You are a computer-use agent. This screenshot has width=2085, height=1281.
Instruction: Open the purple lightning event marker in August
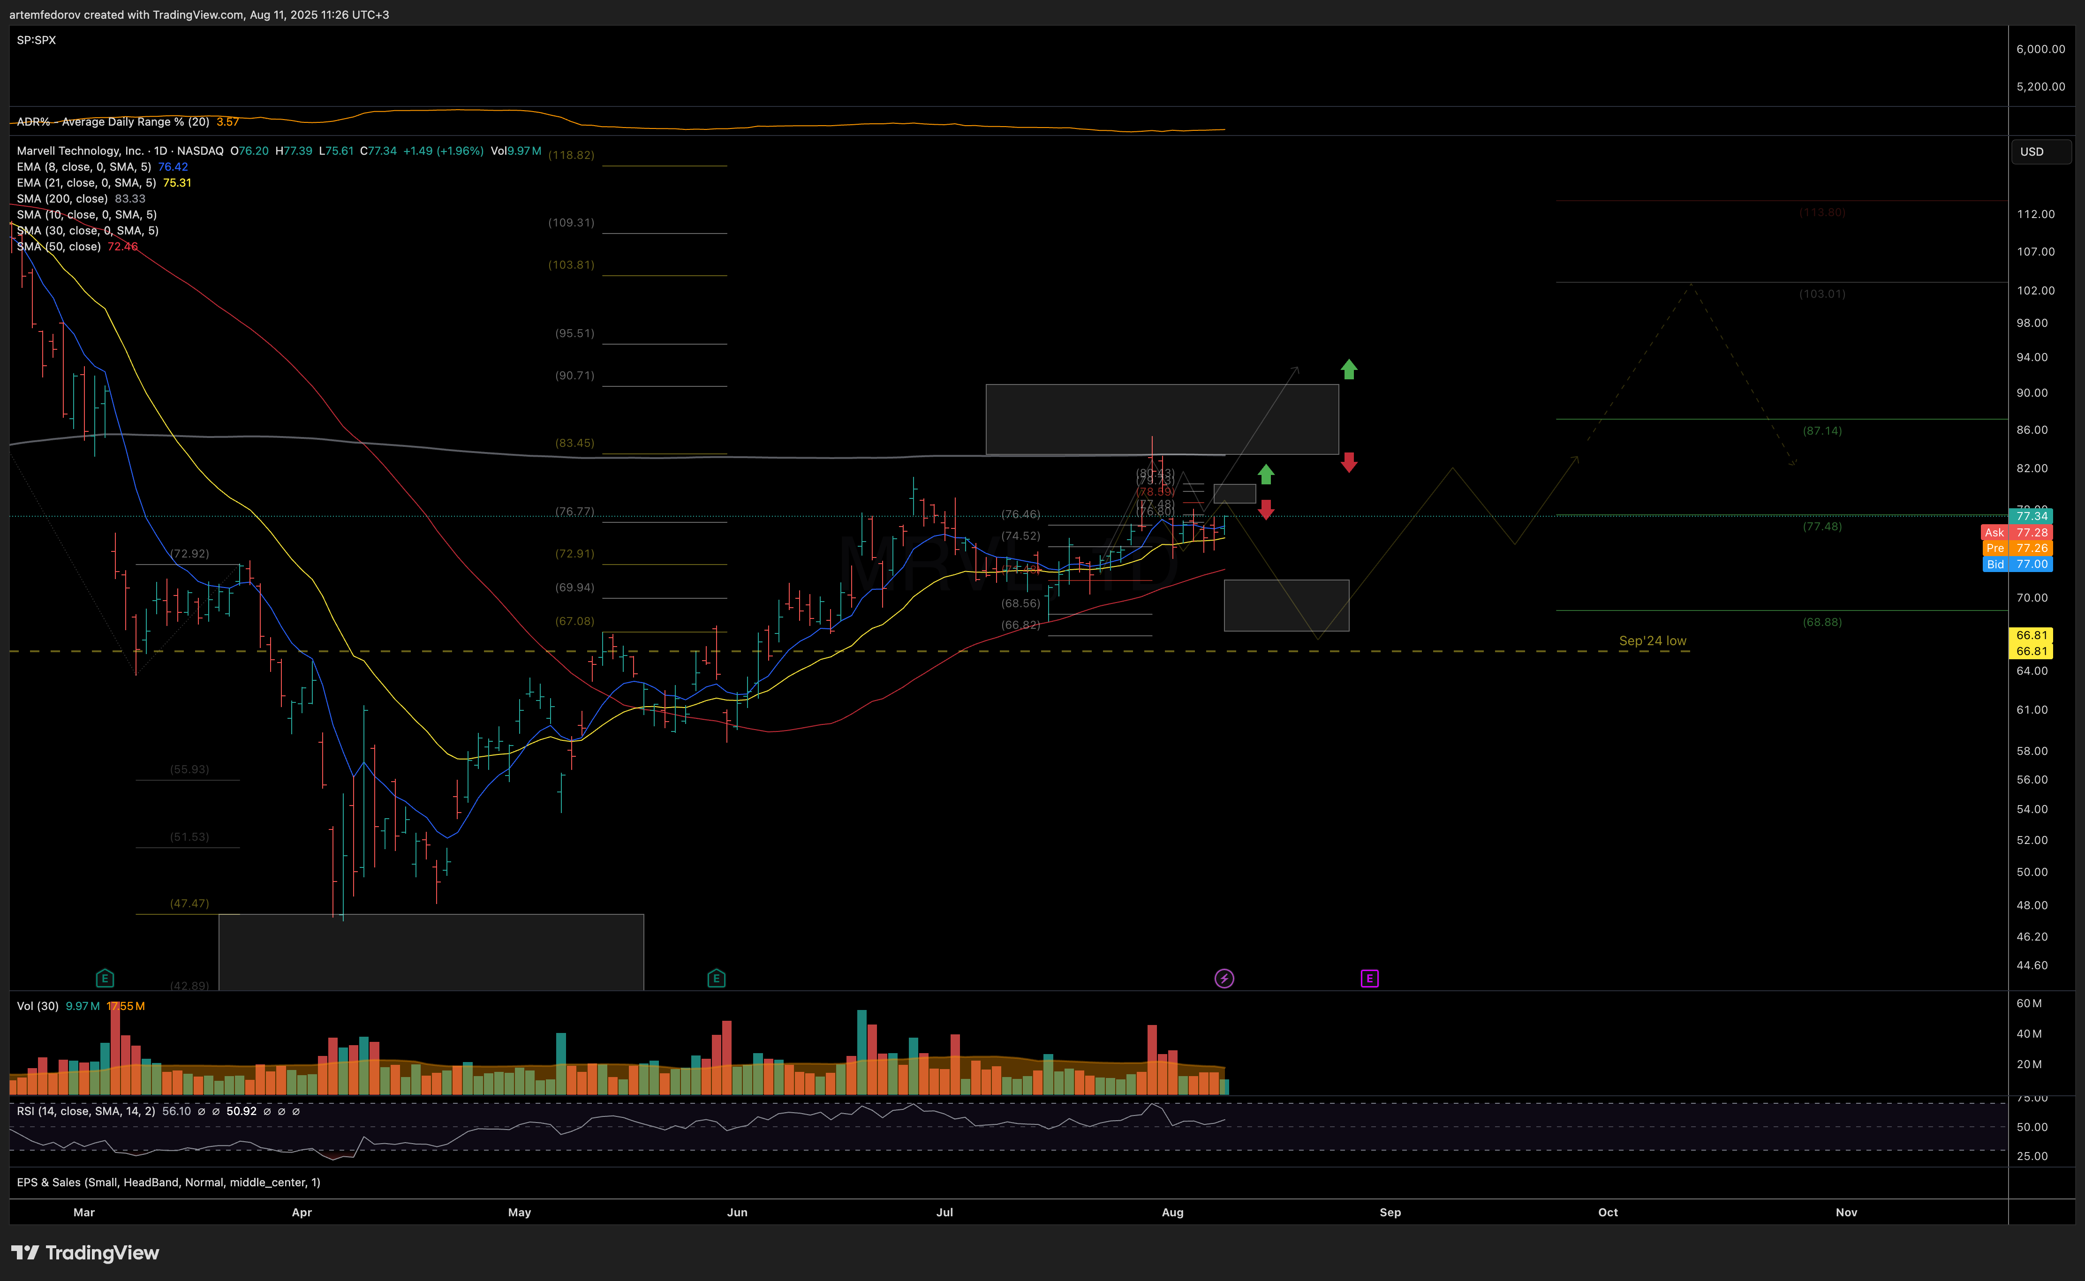(1224, 979)
